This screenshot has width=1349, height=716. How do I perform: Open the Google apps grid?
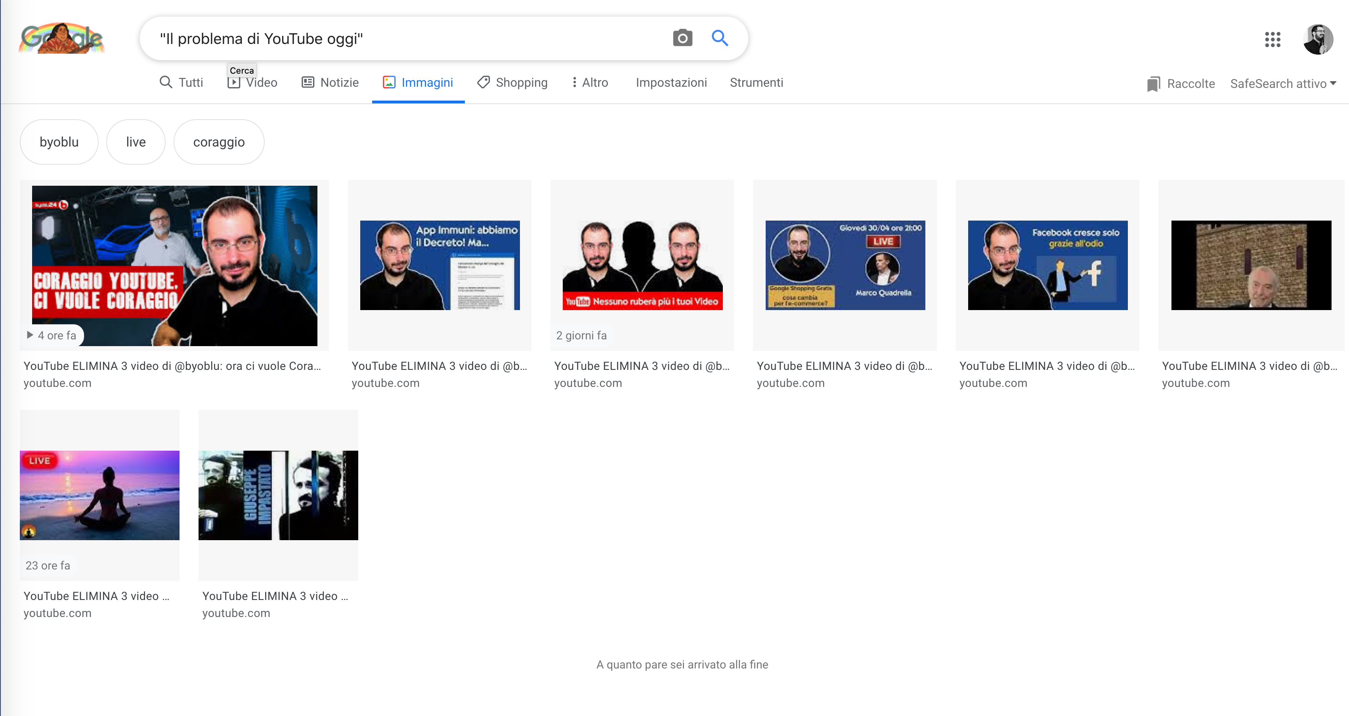[1273, 39]
